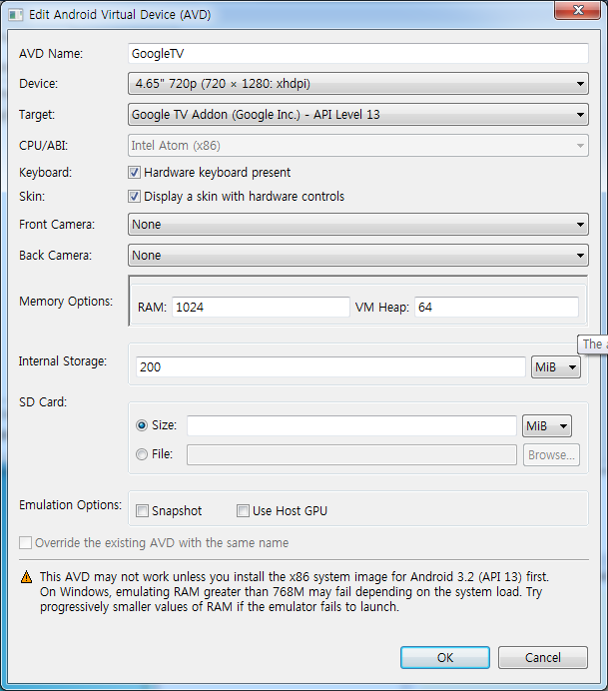The height and width of the screenshot is (691, 608).
Task: Open SD Card size MiB unit dropdown
Action: click(x=547, y=425)
